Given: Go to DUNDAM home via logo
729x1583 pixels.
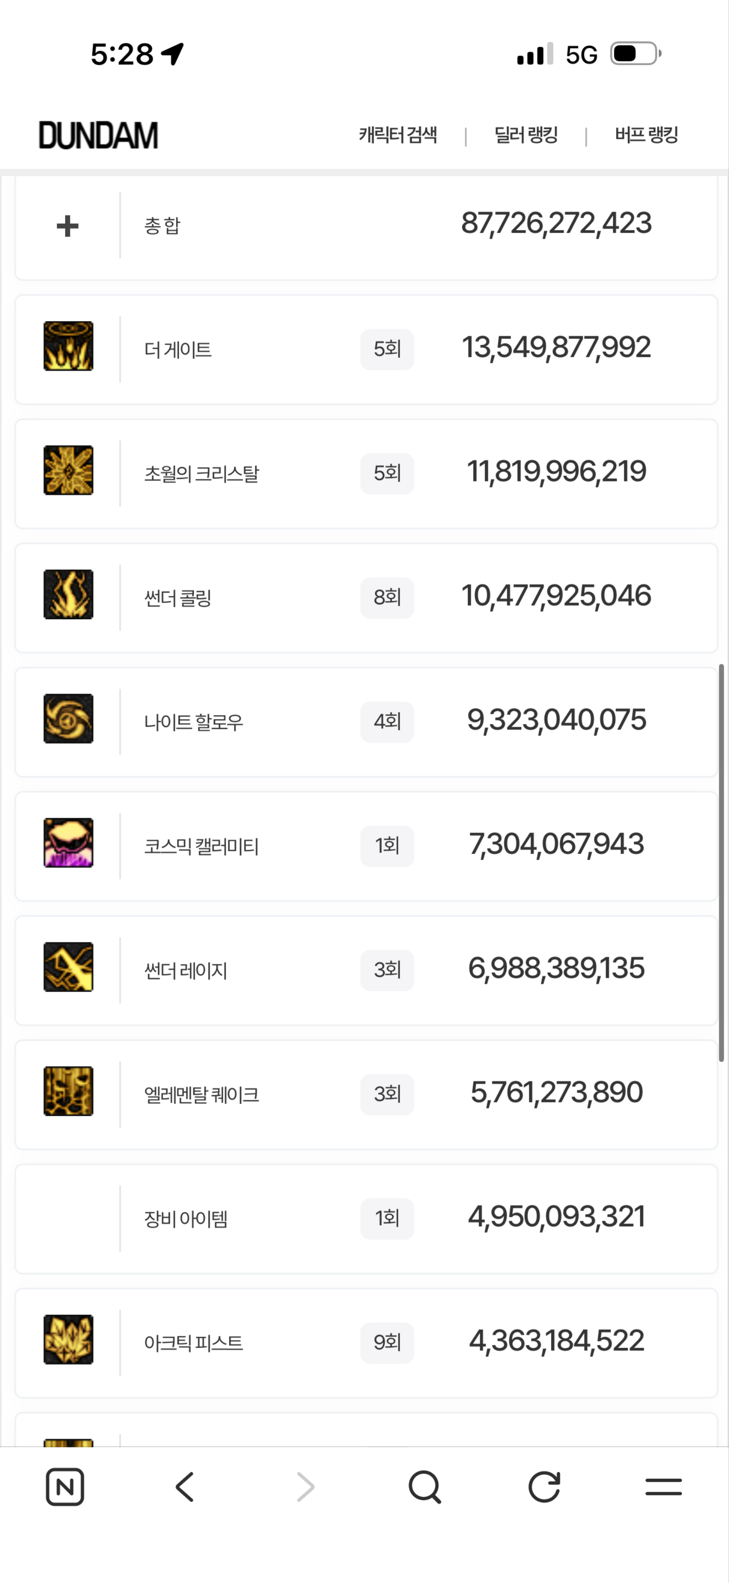Looking at the screenshot, I should click(x=98, y=135).
